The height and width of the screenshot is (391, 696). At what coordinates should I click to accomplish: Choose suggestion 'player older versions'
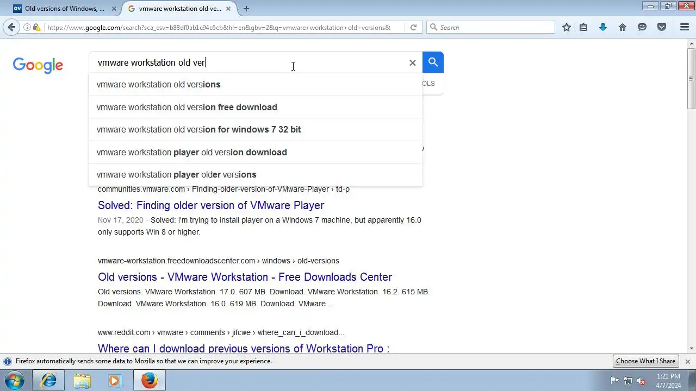256,174
